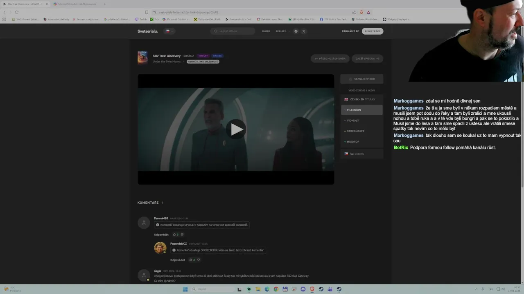Click the browser address bar URL
The height and width of the screenshot is (294, 524).
coord(188,12)
